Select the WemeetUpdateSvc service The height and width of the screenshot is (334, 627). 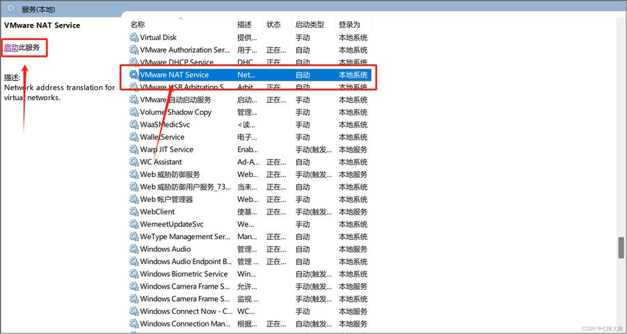point(171,224)
